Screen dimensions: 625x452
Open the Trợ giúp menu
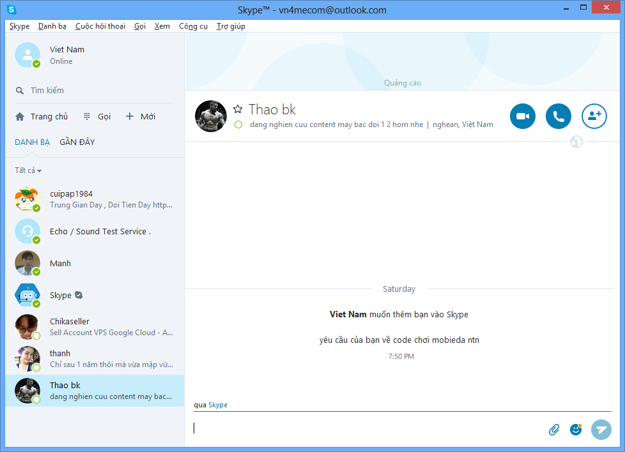tap(231, 26)
